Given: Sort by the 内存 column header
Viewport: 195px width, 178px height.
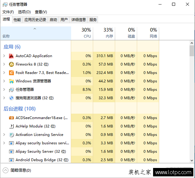Looking at the screenshot, I should 104,33.
